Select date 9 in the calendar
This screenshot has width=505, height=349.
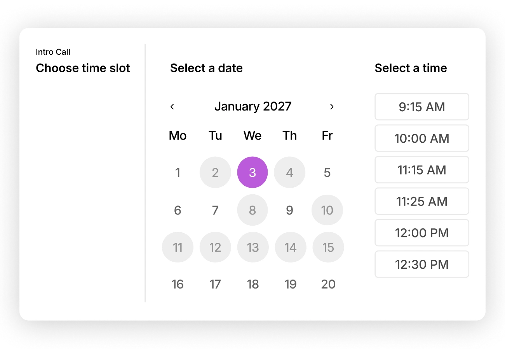[x=289, y=210]
